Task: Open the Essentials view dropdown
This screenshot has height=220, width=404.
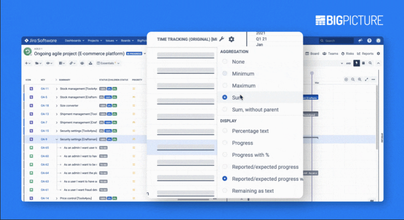Action: [x=108, y=63]
